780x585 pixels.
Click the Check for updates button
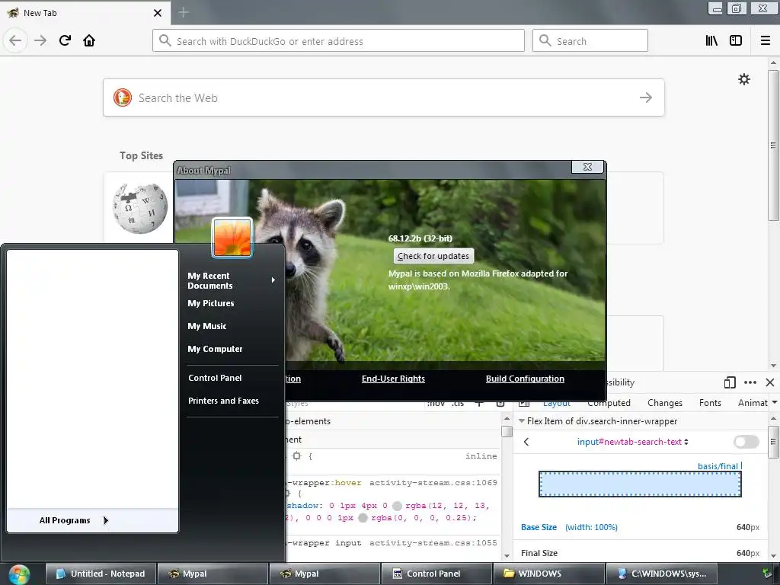tap(433, 256)
